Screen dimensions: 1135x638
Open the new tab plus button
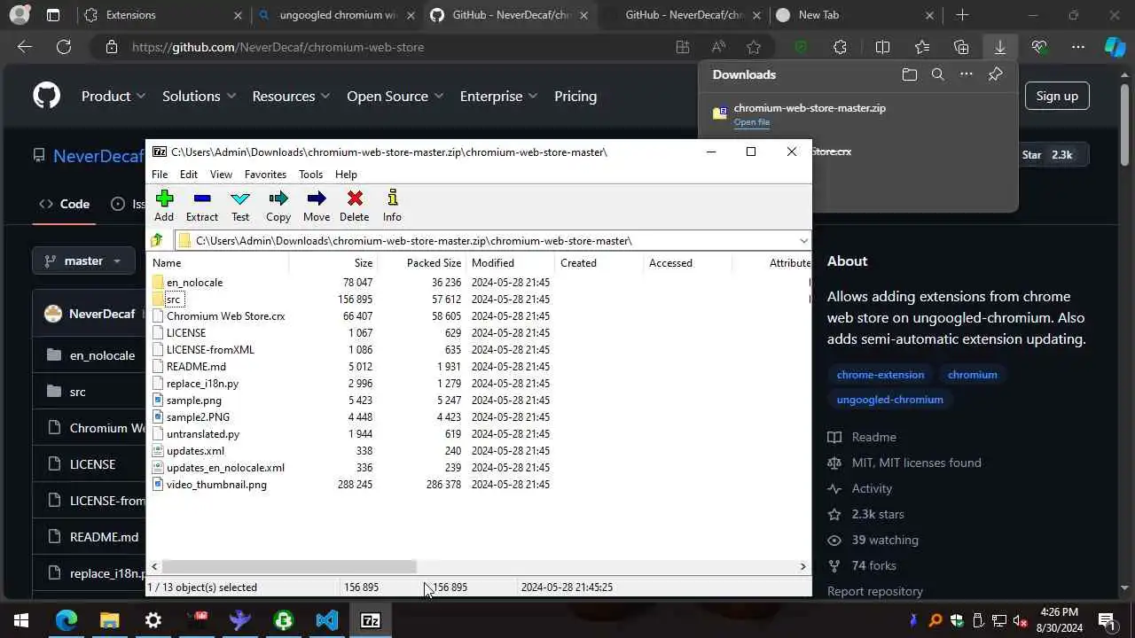[962, 15]
